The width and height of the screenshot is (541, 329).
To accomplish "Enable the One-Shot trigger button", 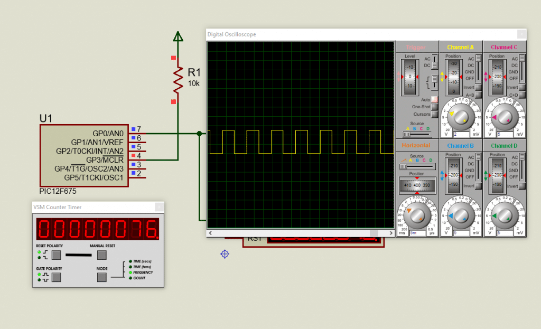I will 434,107.
